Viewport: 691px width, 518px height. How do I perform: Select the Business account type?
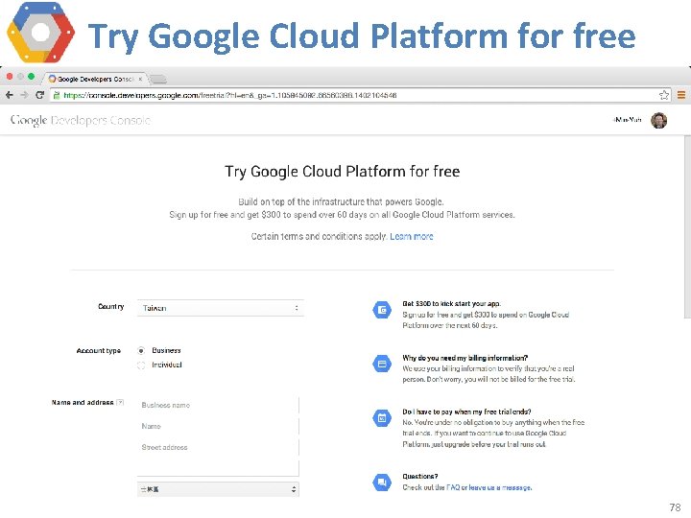142,351
